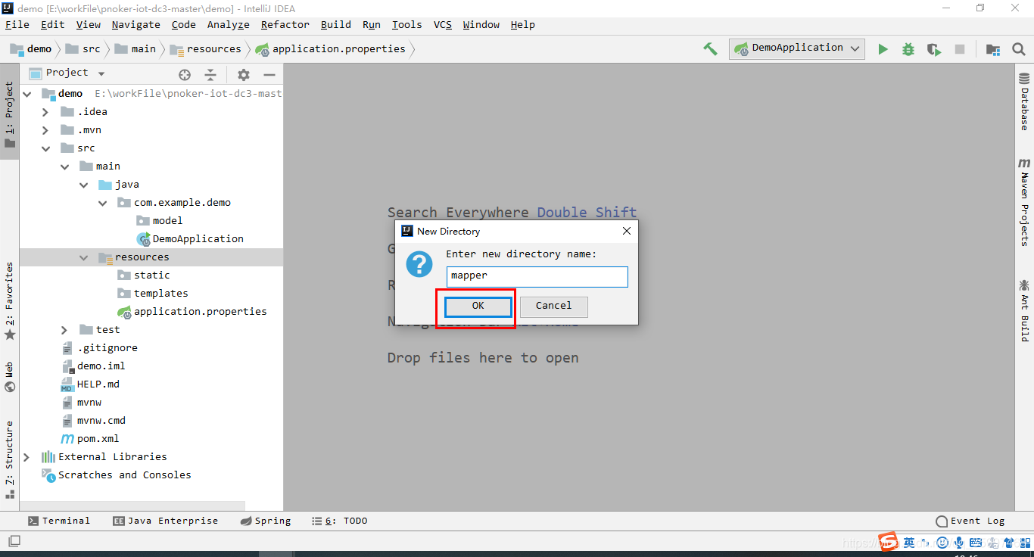Open the Project panel settings gear

click(243, 74)
